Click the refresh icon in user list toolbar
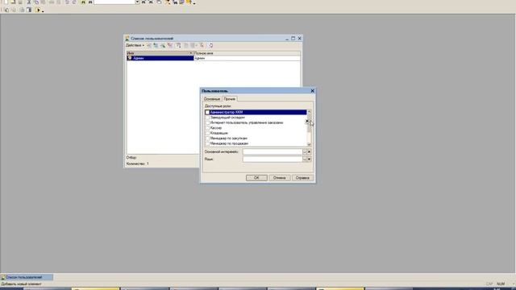The image size is (516, 290). coord(210,45)
